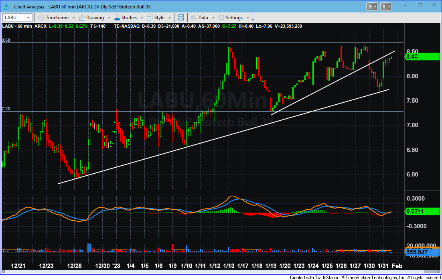The height and width of the screenshot is (280, 442).
Task: Click the 6.50 price axis label
Action: (x=412, y=150)
